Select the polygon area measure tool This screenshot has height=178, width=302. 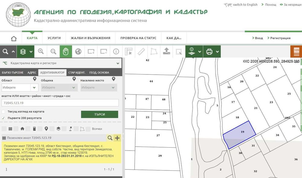[154, 52]
